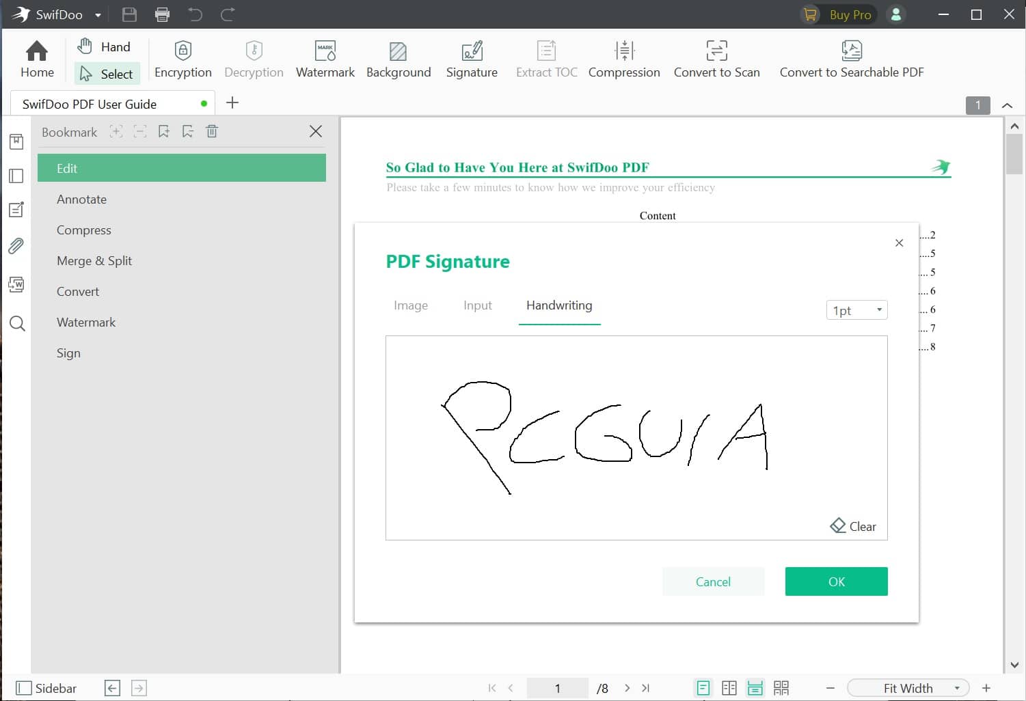
Task: Open the bookmark panel icon in sidebar
Action: click(16, 141)
